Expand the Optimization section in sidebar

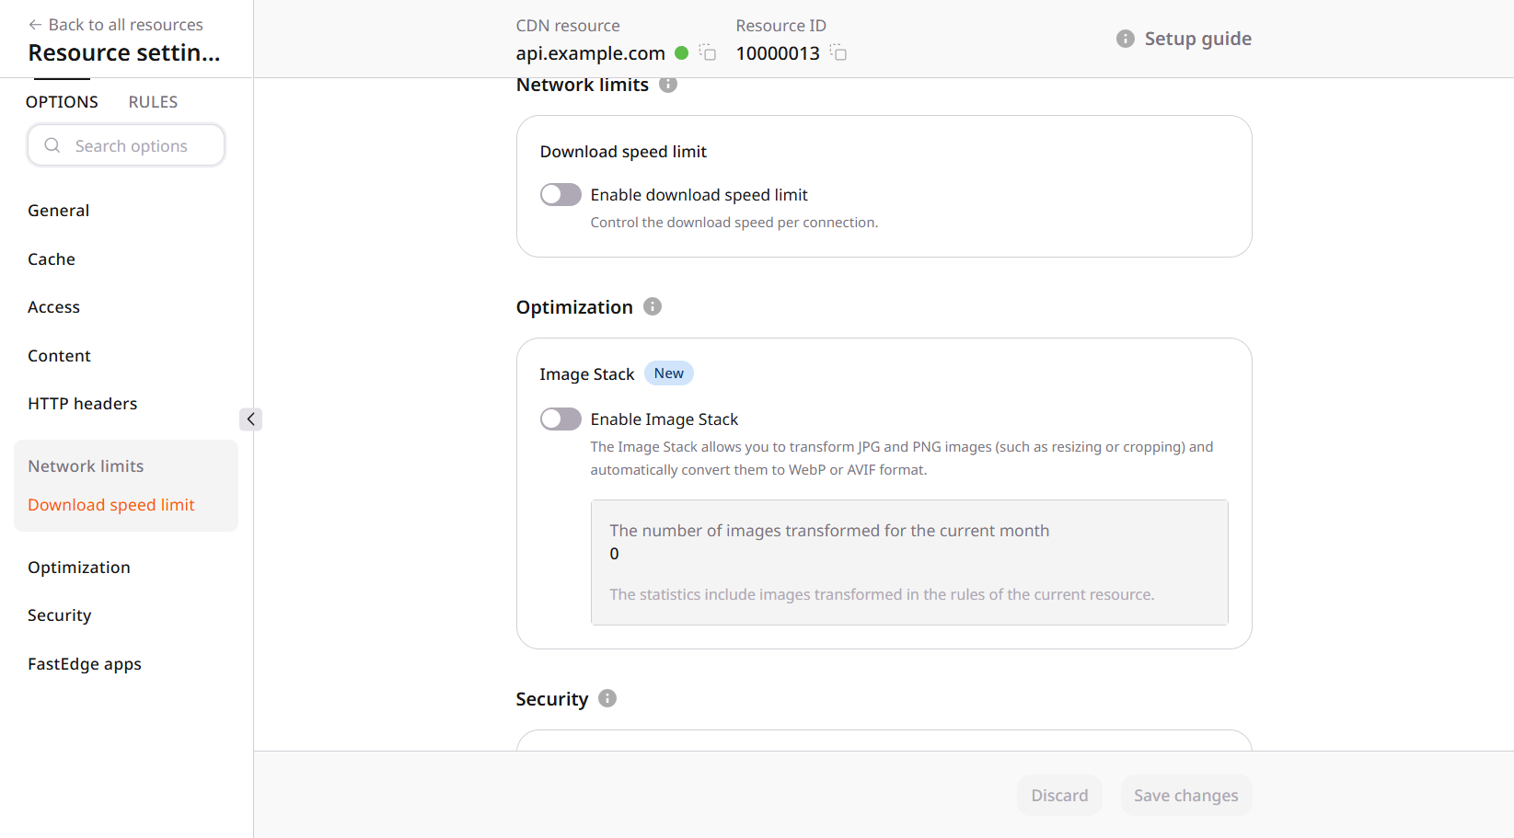click(x=79, y=568)
